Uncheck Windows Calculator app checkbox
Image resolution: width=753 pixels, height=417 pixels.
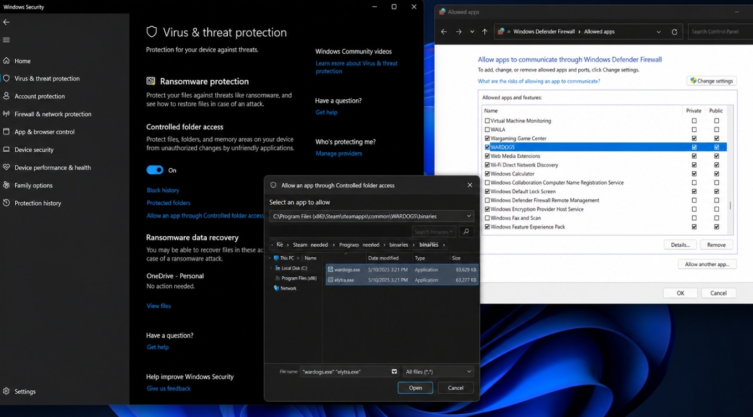[487, 174]
